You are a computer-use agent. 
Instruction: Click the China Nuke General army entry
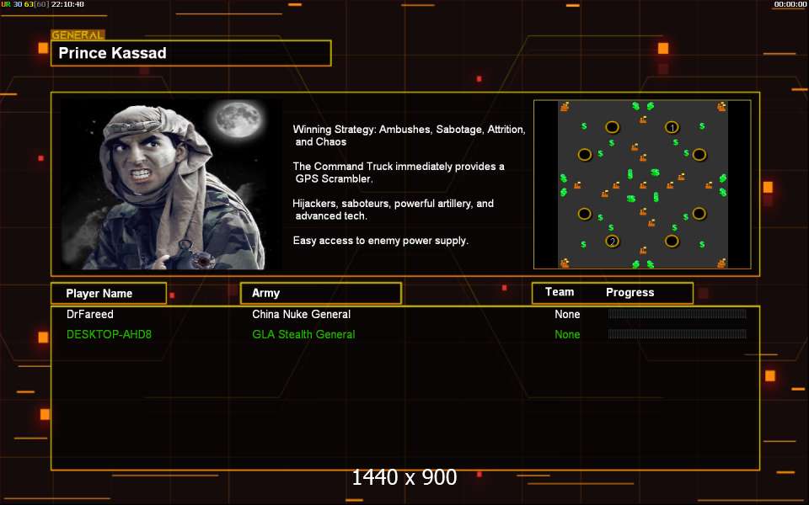pos(302,314)
